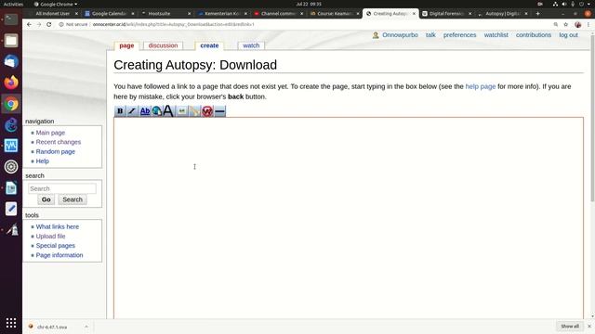Screen dimensions: 595x334
Task: Open Chrome's three-dot menu
Action: click(x=588, y=24)
